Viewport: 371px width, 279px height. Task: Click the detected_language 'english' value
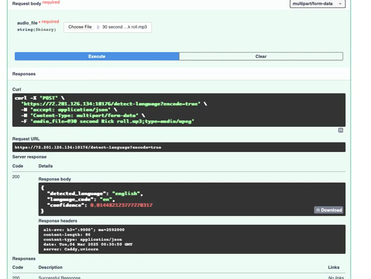[x=126, y=194]
